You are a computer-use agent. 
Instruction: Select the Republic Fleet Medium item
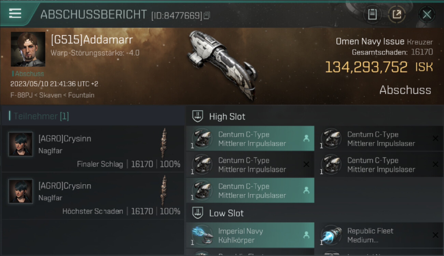click(x=379, y=235)
